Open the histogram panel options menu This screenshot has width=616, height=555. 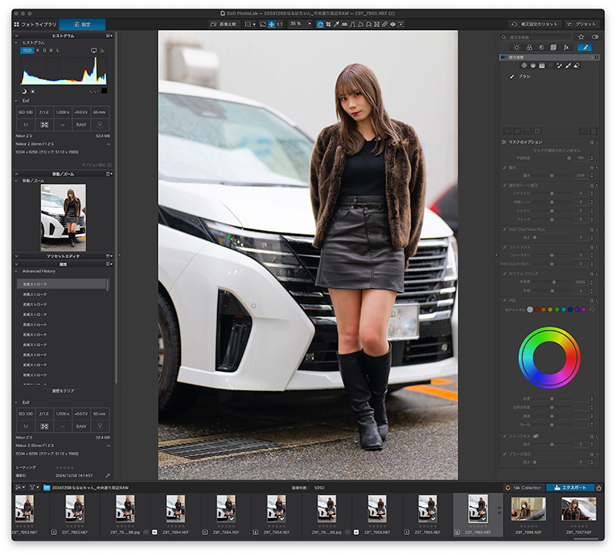109,35
